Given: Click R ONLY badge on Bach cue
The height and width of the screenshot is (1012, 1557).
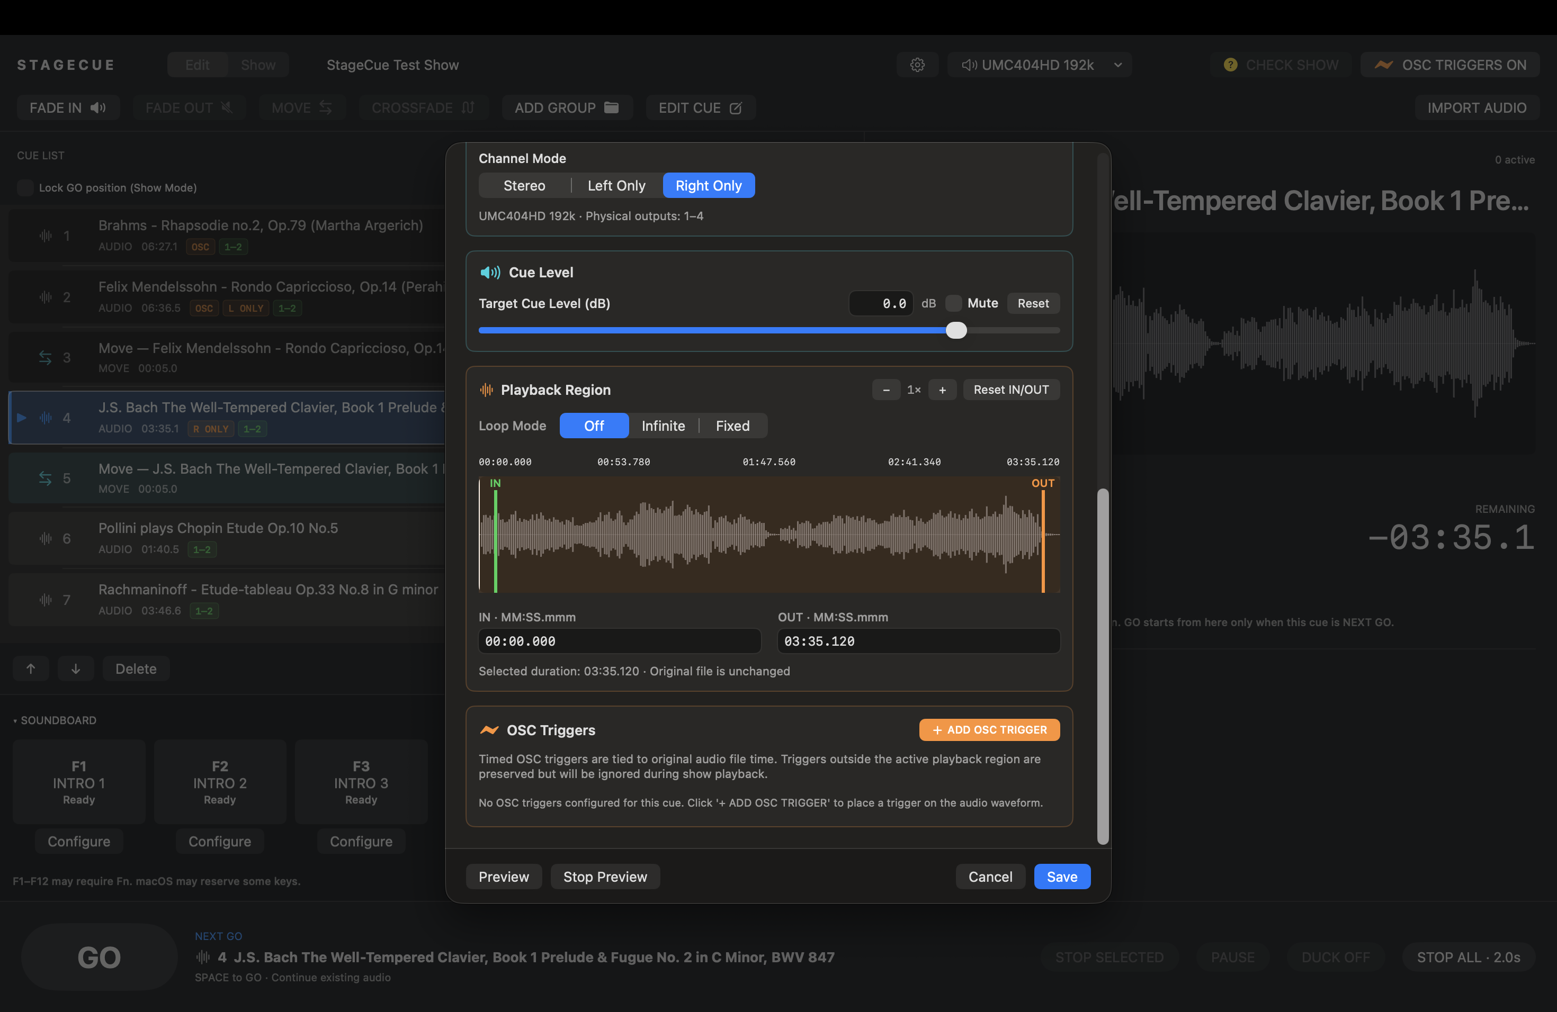Looking at the screenshot, I should 211,429.
